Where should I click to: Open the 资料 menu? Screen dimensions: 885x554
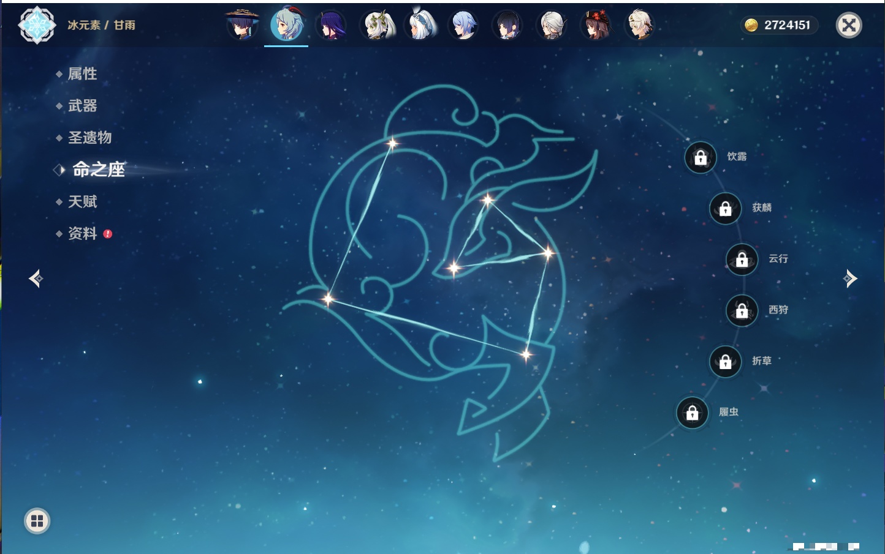tap(82, 233)
